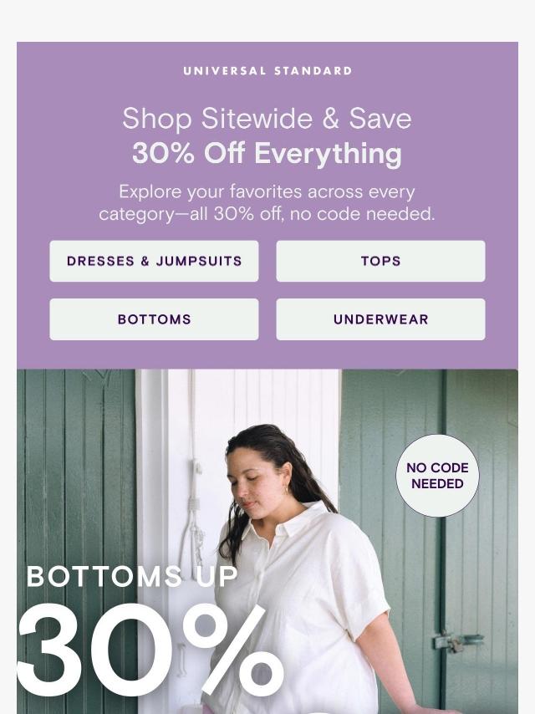Screen dimensions: 535x714
Task: Click the No Code Needed round badge
Action: point(437,476)
